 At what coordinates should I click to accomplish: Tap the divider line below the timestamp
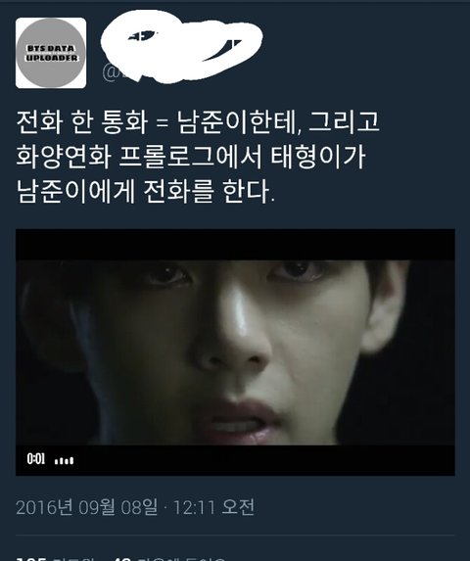click(x=235, y=536)
